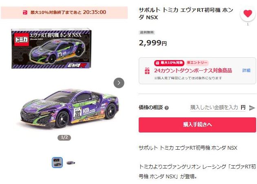Open help icon beside 価格の相談
This screenshot has height=184, width=257.
[x=166, y=108]
